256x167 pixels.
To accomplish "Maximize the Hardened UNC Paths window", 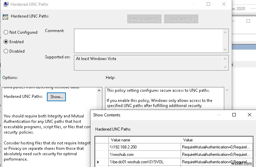I will (208, 4).
